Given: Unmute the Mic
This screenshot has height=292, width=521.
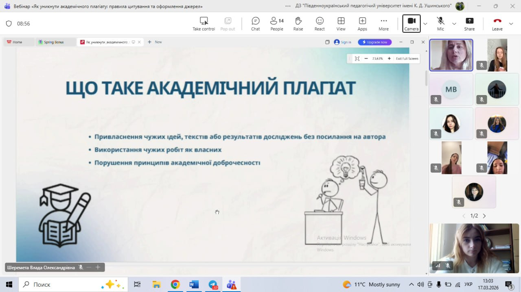Looking at the screenshot, I should pos(440,24).
